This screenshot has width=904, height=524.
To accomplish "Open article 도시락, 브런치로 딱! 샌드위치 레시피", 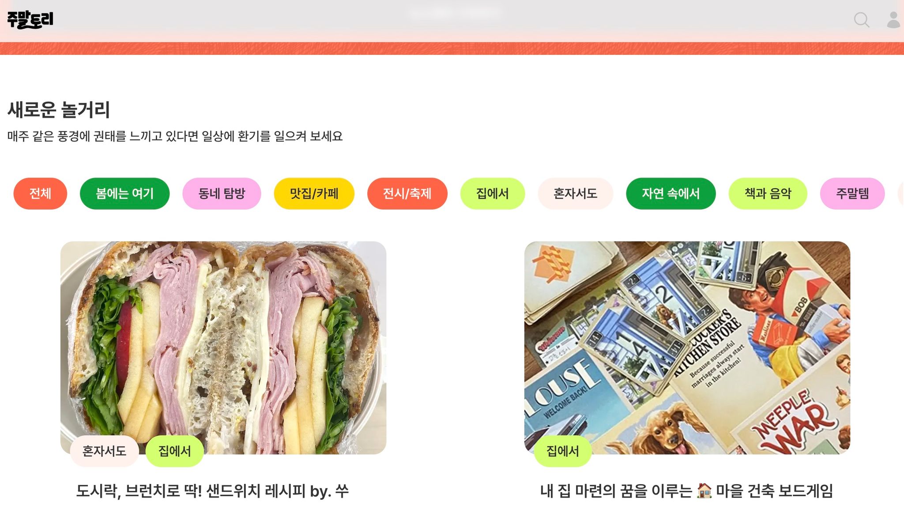I will 212,491.
